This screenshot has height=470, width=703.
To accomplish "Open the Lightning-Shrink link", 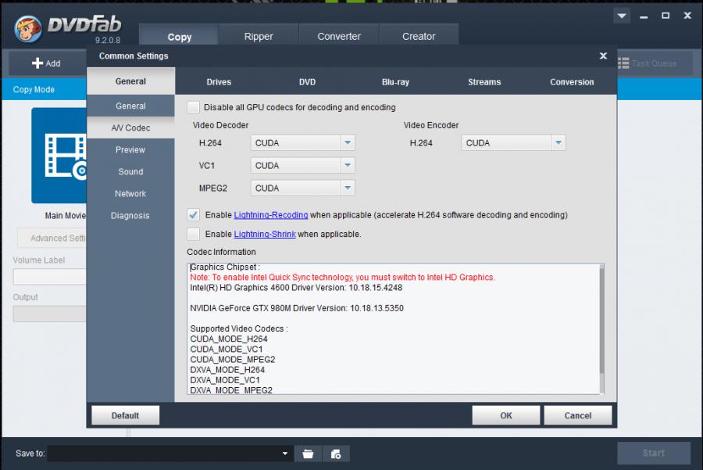I will (265, 235).
